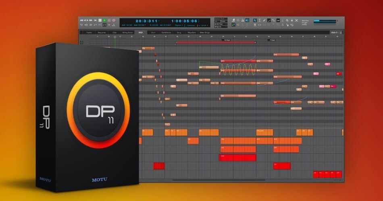Screen dimensions: 383x201
Task: Click the green playhead marker on ruler
Action: click(115, 37)
